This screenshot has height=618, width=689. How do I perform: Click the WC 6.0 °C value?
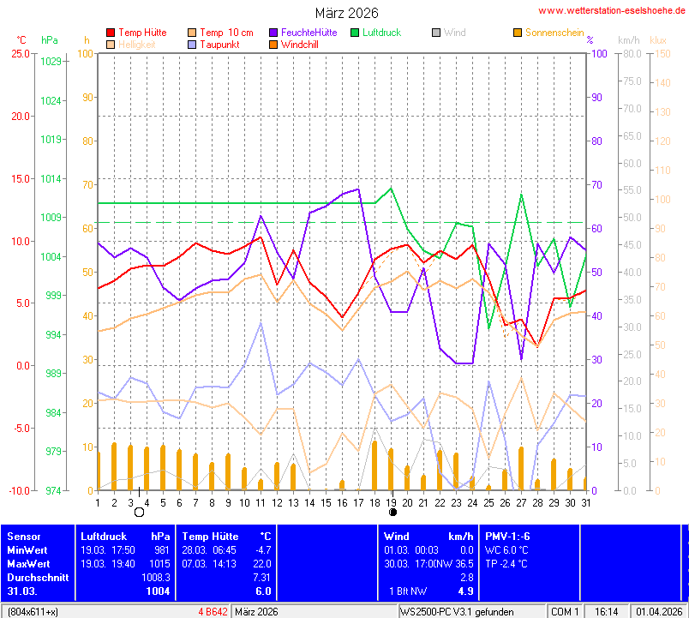pyautogui.click(x=506, y=550)
